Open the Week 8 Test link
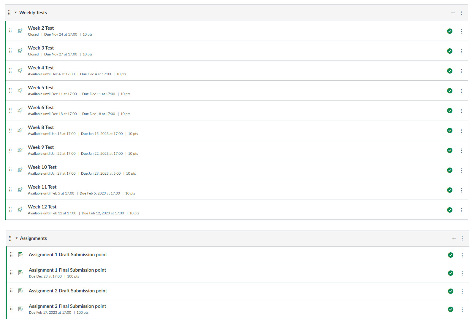This screenshot has height=325, width=472. (x=41, y=128)
